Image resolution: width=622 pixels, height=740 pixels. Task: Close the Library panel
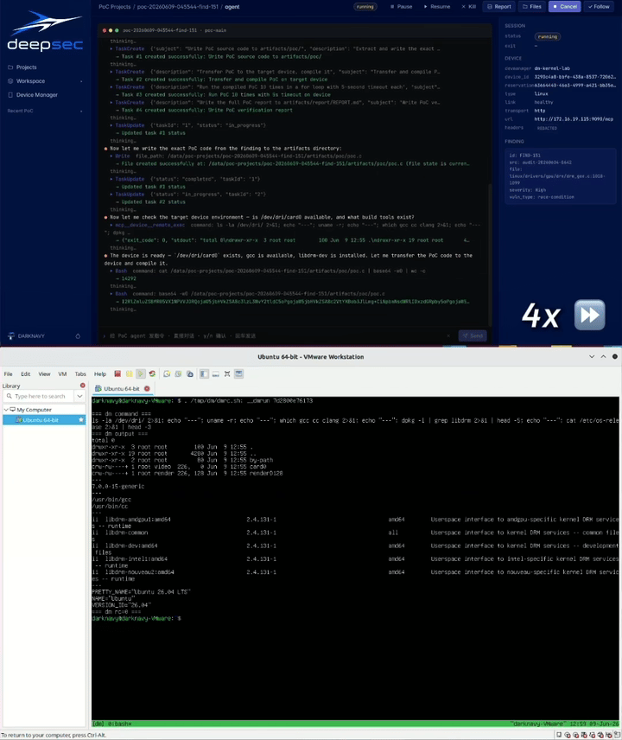pos(83,386)
